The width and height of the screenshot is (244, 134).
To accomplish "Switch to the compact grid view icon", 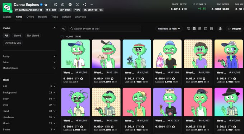I will pos(194,29).
